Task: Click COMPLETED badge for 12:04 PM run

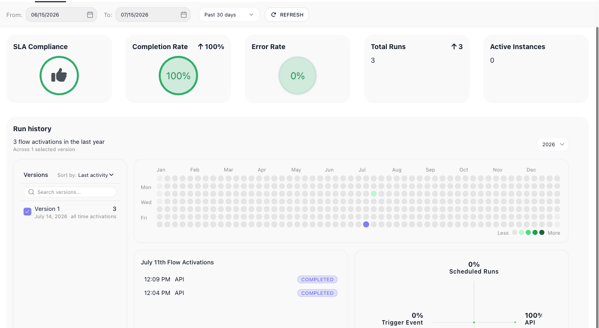Action: (317, 293)
